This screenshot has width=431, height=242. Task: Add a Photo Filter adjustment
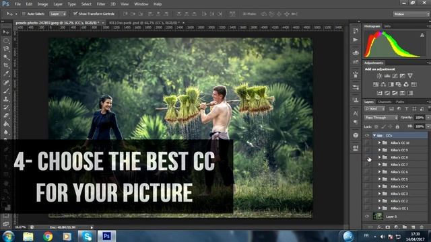click(x=398, y=85)
